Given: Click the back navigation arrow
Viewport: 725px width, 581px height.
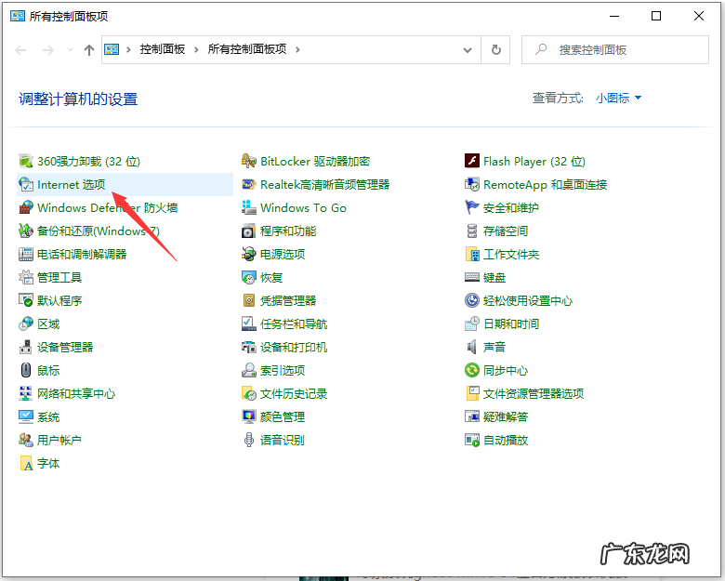Looking at the screenshot, I should 20,49.
